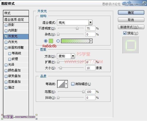Expand the gradient picker dropdown arrow
Viewport: 147px width, 121px height.
[x=91, y=41]
